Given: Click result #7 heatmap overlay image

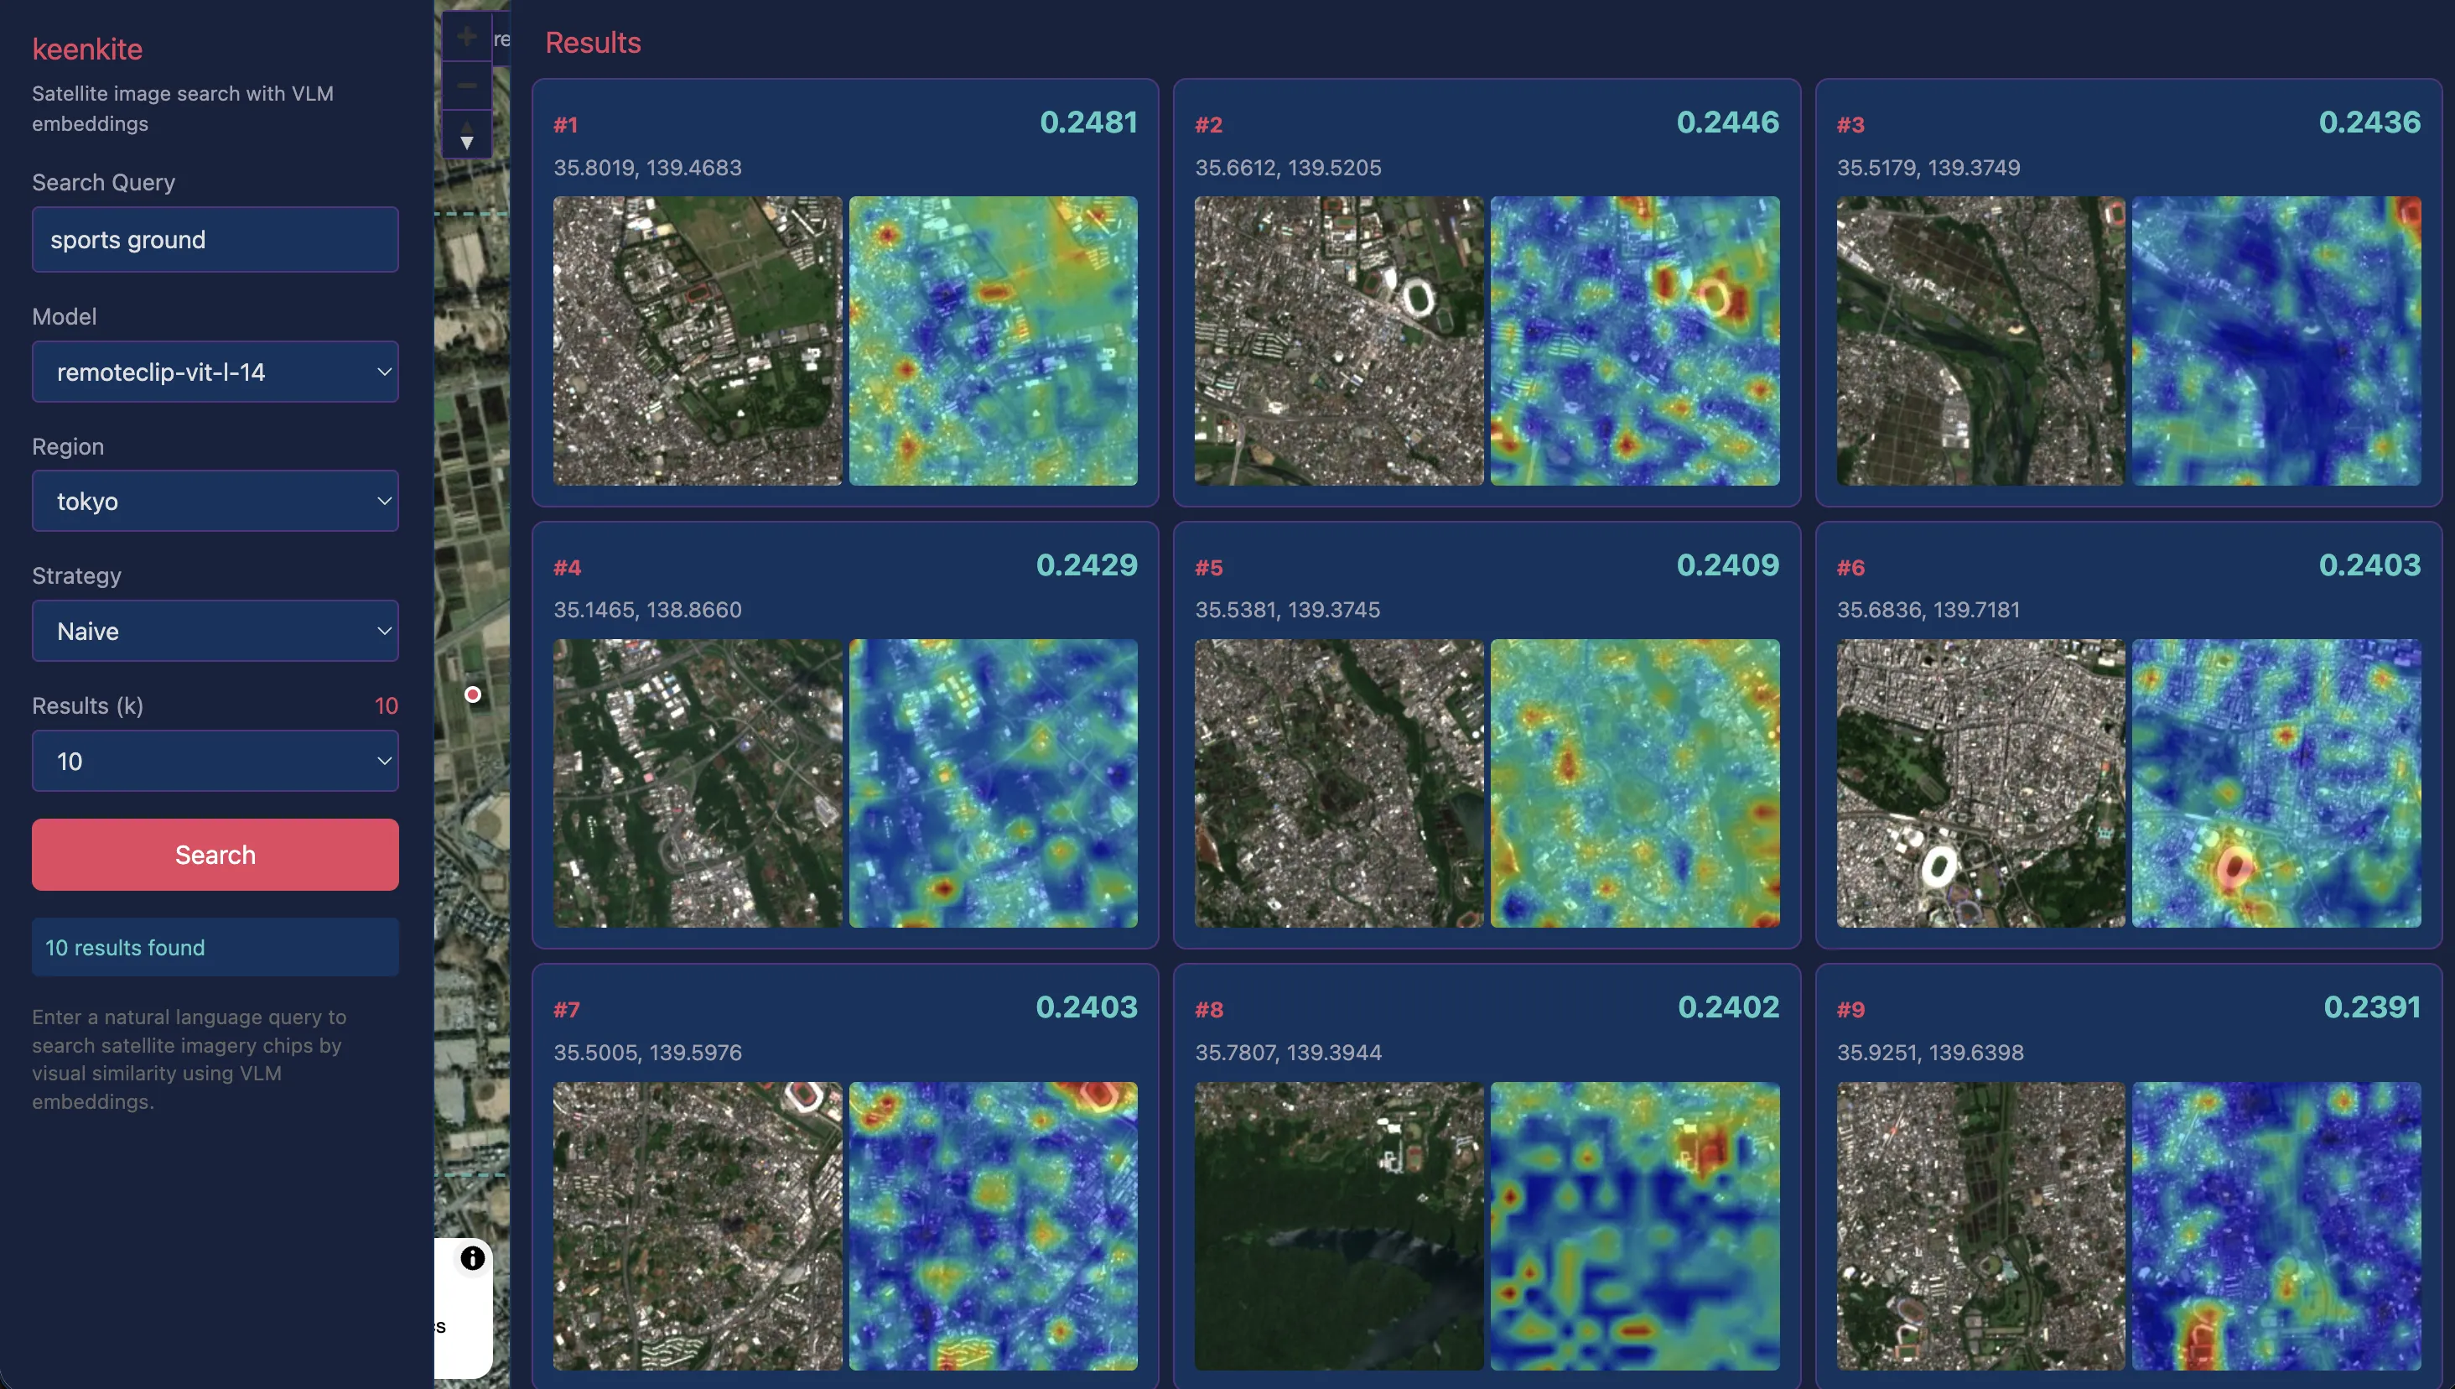Looking at the screenshot, I should point(993,1226).
